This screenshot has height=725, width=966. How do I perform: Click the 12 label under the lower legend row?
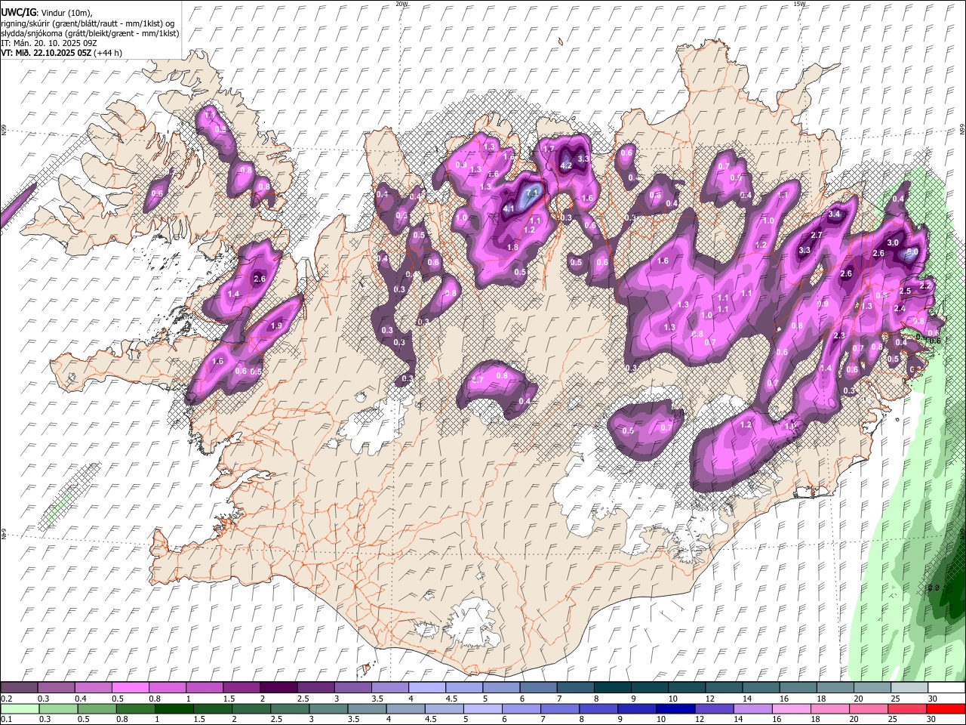click(699, 720)
